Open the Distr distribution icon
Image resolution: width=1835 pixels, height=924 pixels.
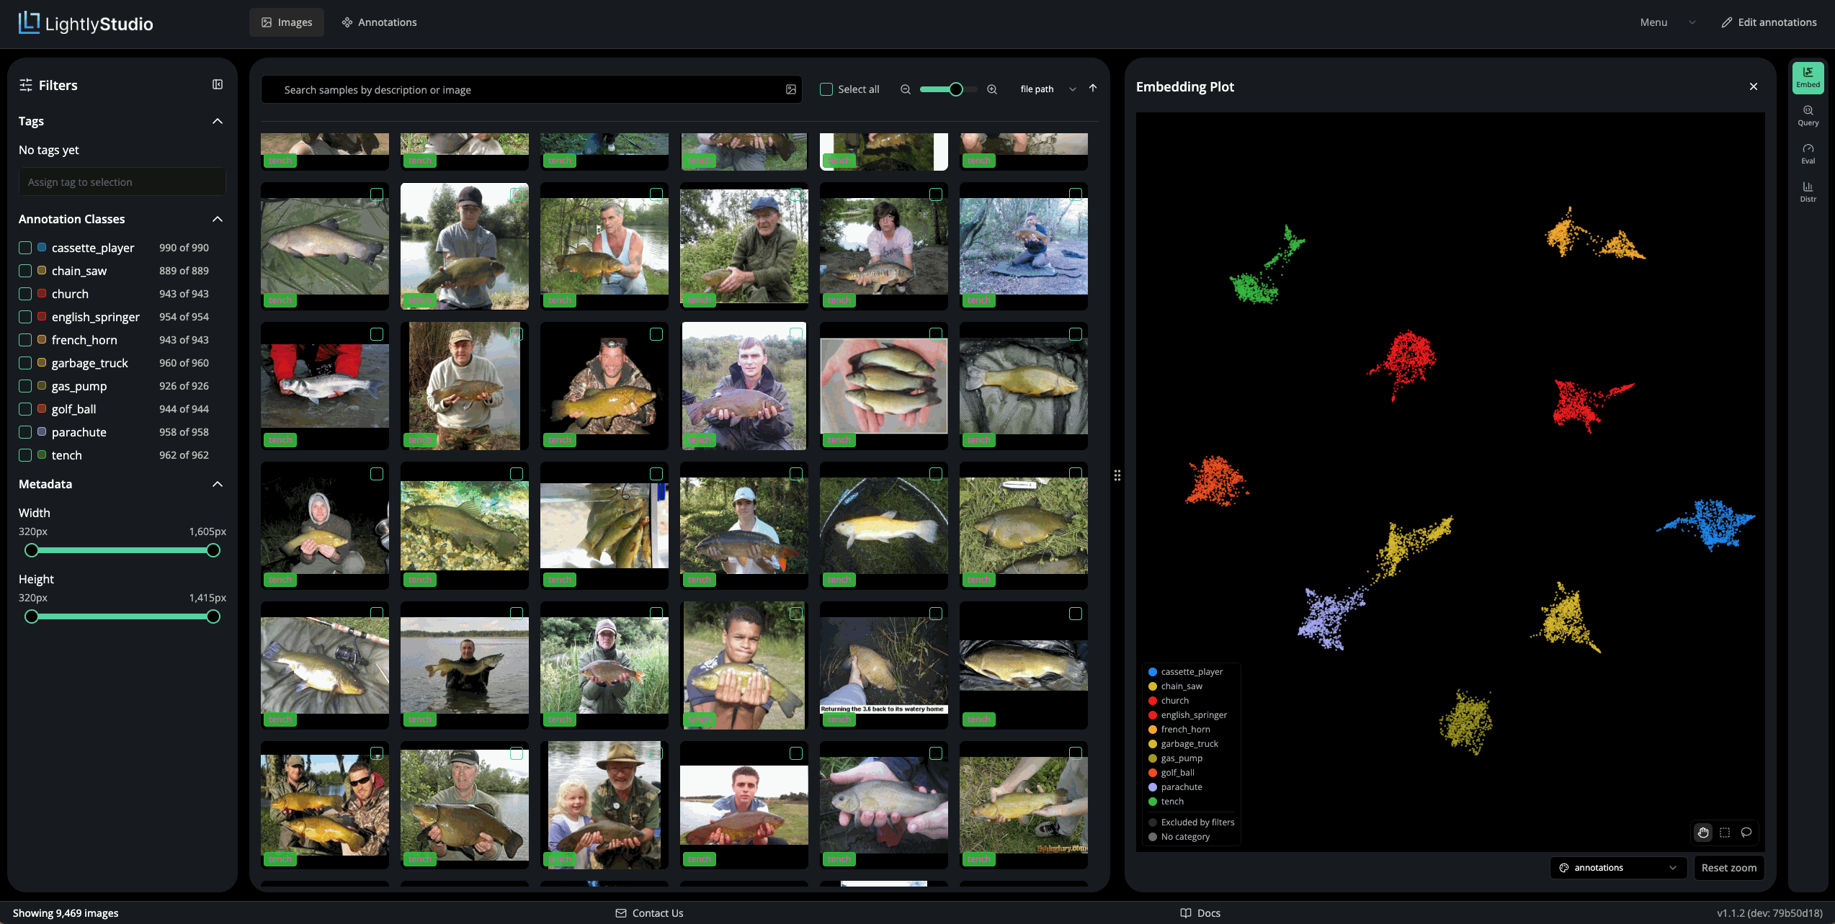point(1808,192)
